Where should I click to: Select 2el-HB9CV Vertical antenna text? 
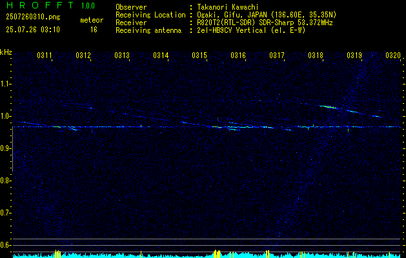pyautogui.click(x=251, y=30)
